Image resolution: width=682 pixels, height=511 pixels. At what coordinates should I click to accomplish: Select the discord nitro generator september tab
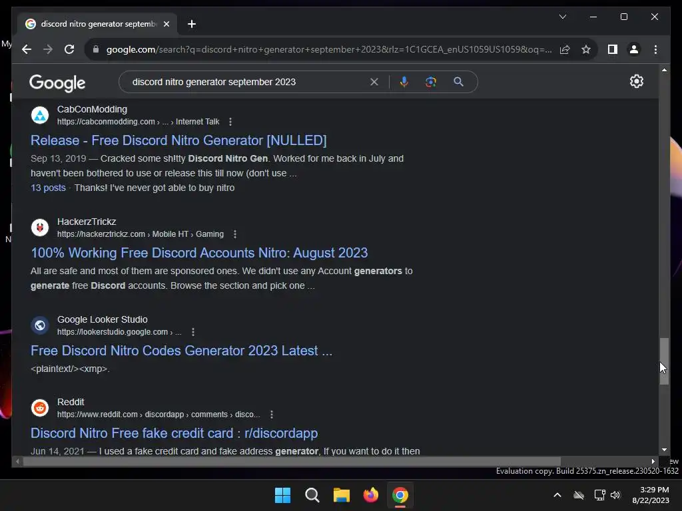click(97, 24)
